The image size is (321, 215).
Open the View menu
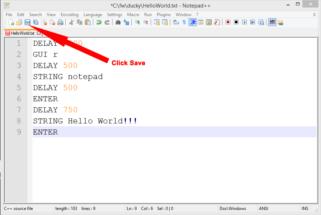(x=51, y=15)
